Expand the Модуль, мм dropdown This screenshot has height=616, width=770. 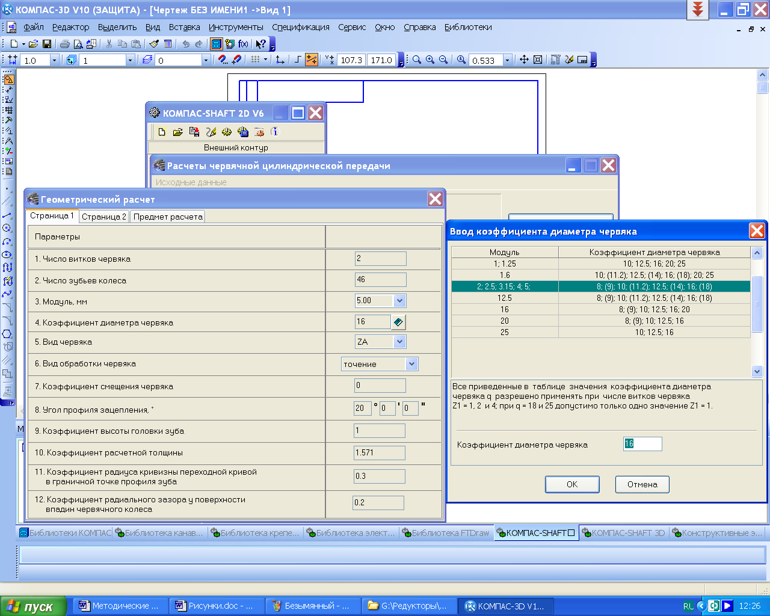click(399, 300)
